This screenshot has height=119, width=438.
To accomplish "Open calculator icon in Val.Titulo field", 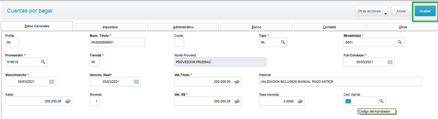I will coord(237,82).
